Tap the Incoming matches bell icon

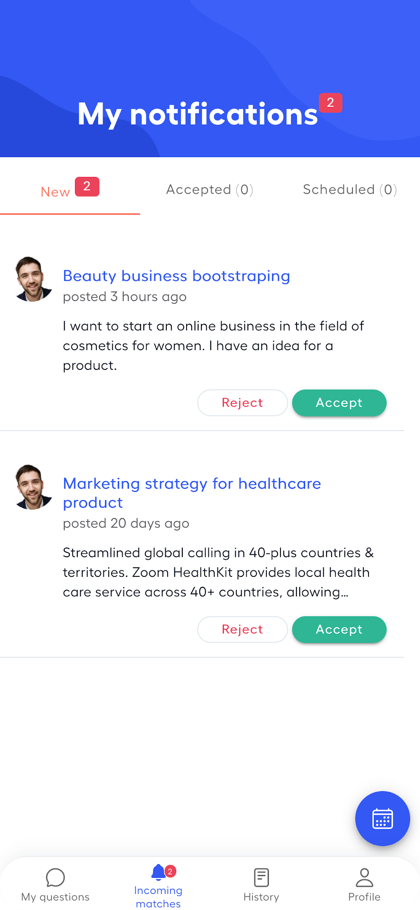(159, 872)
